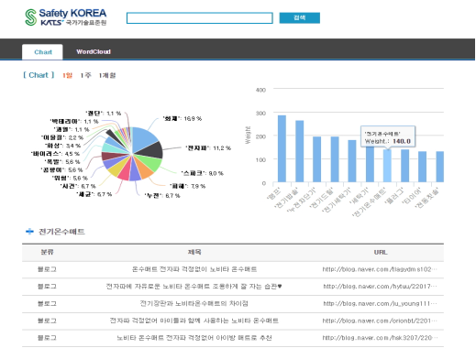Click the '사건' 6.7% pie label

pyautogui.click(x=78, y=186)
